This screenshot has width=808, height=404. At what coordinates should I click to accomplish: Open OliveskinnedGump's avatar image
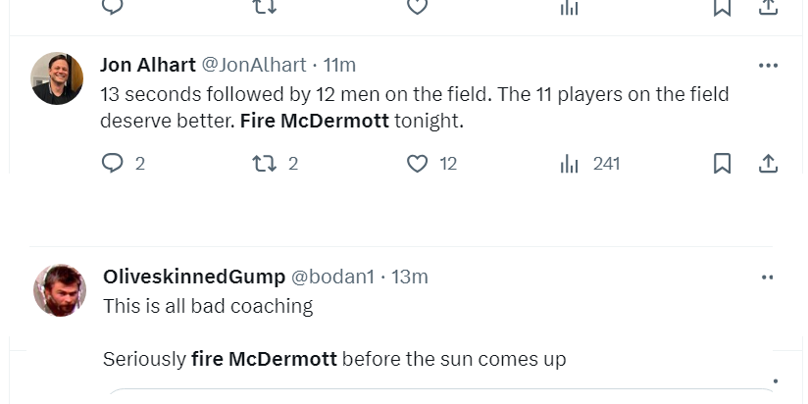click(x=60, y=290)
